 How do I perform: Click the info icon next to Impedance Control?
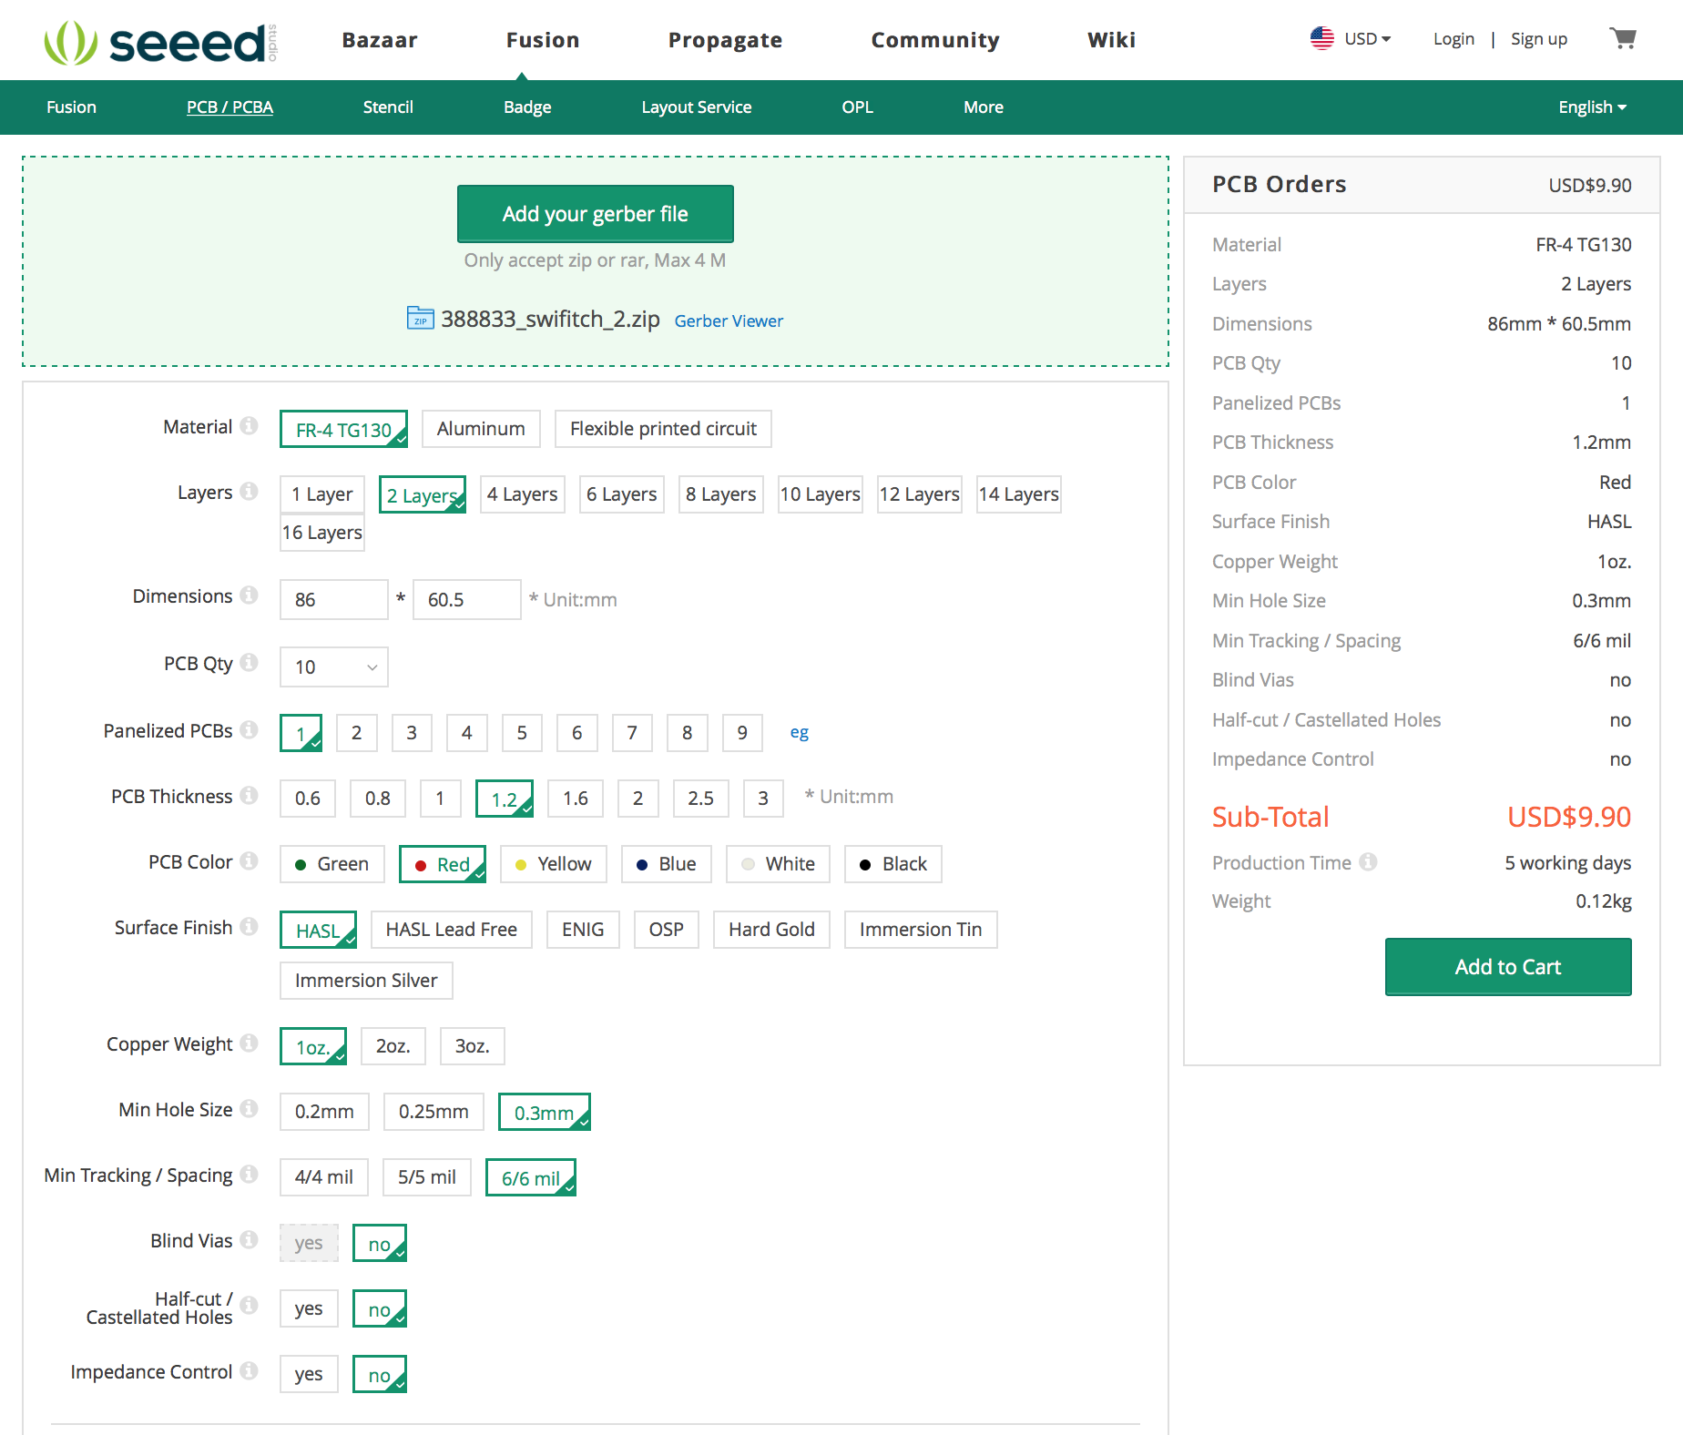click(x=249, y=1371)
